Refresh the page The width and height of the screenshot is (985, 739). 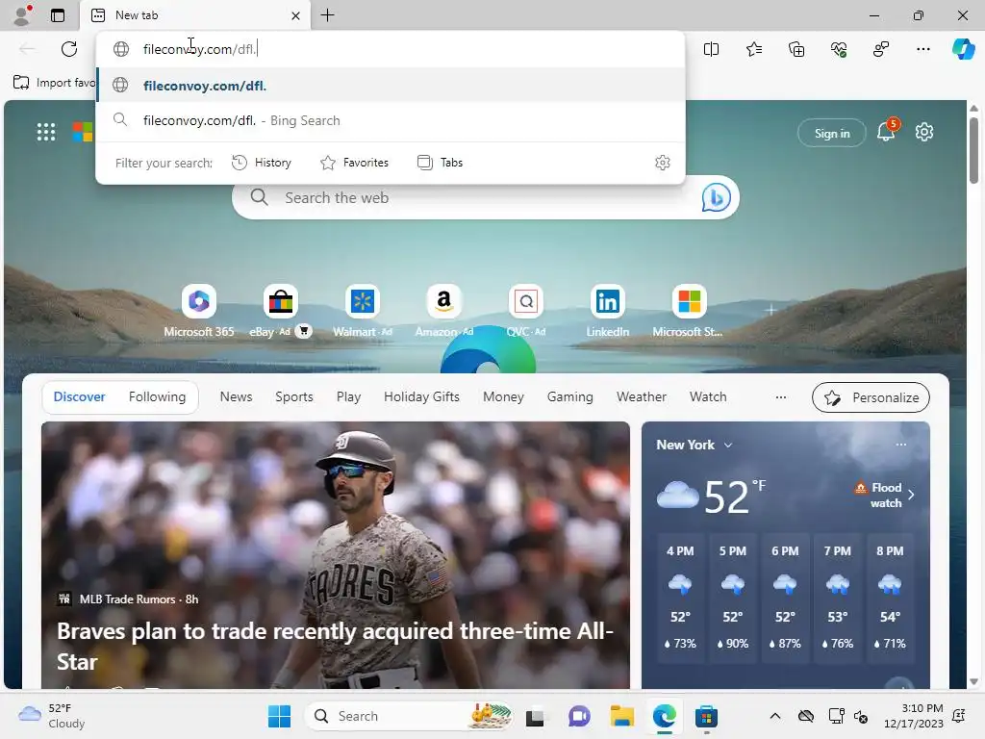coord(69,49)
